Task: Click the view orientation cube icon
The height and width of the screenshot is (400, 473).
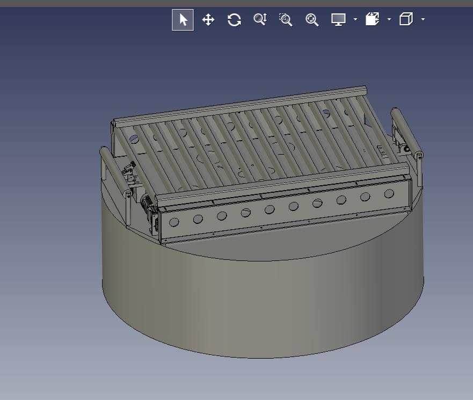Action: [x=406, y=19]
